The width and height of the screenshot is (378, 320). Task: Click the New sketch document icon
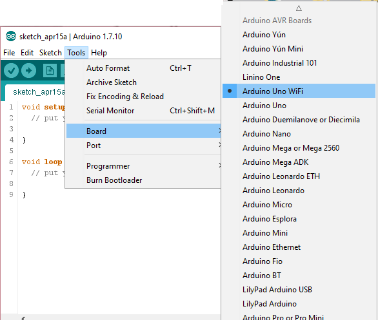tap(50, 70)
